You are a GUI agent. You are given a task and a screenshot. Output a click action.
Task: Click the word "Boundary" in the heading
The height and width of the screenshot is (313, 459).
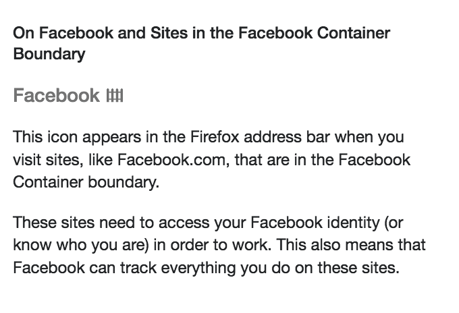point(49,55)
